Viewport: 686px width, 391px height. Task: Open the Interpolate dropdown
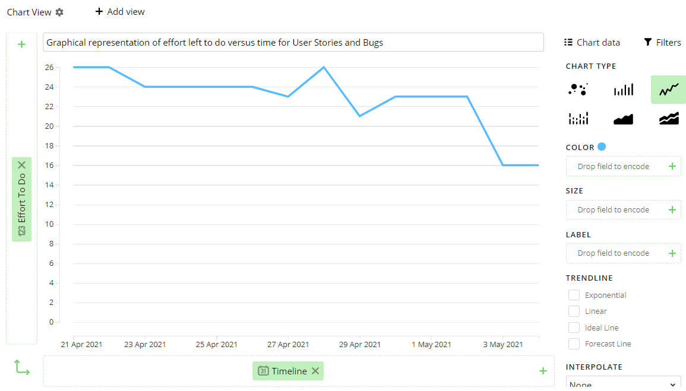(623, 383)
